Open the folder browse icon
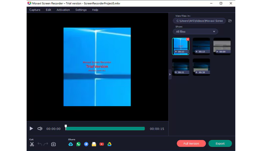The image size is (268, 151). [x=230, y=21]
